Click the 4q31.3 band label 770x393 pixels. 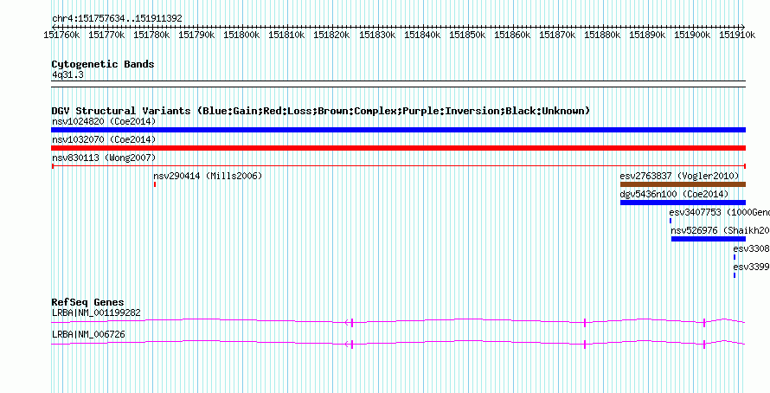(67, 74)
